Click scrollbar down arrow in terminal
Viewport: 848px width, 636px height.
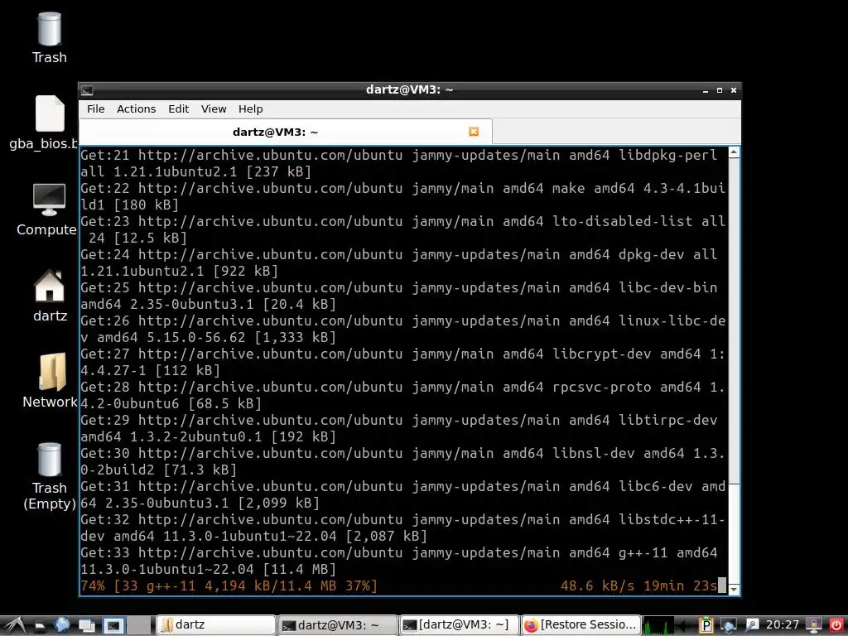pyautogui.click(x=734, y=589)
